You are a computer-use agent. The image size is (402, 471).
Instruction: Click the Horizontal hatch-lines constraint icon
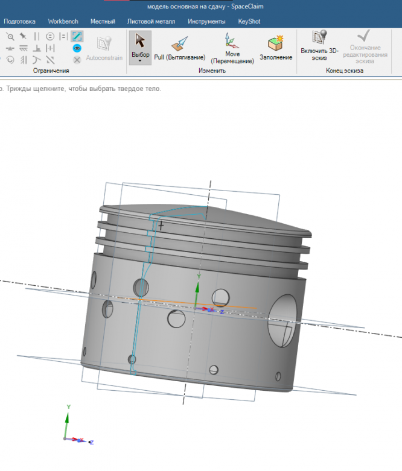pos(23,48)
